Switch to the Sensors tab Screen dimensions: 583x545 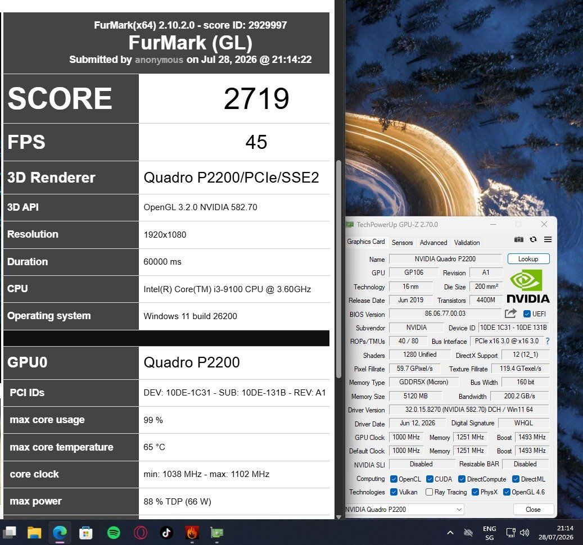pos(403,242)
